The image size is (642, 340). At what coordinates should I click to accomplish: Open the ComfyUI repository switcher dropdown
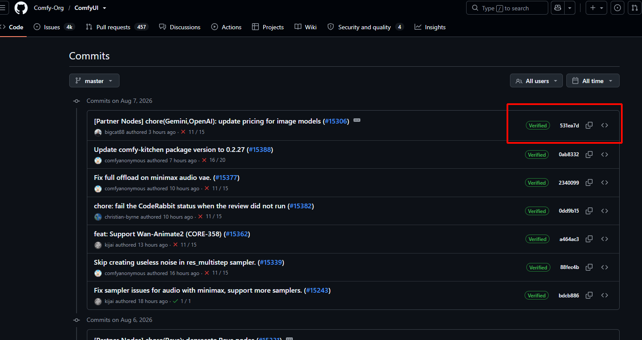104,8
